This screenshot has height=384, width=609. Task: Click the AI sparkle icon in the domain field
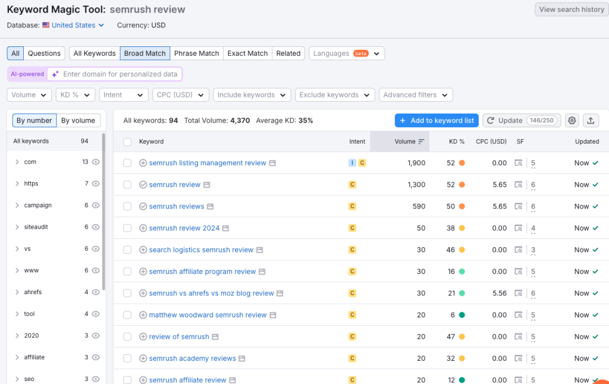(x=55, y=74)
